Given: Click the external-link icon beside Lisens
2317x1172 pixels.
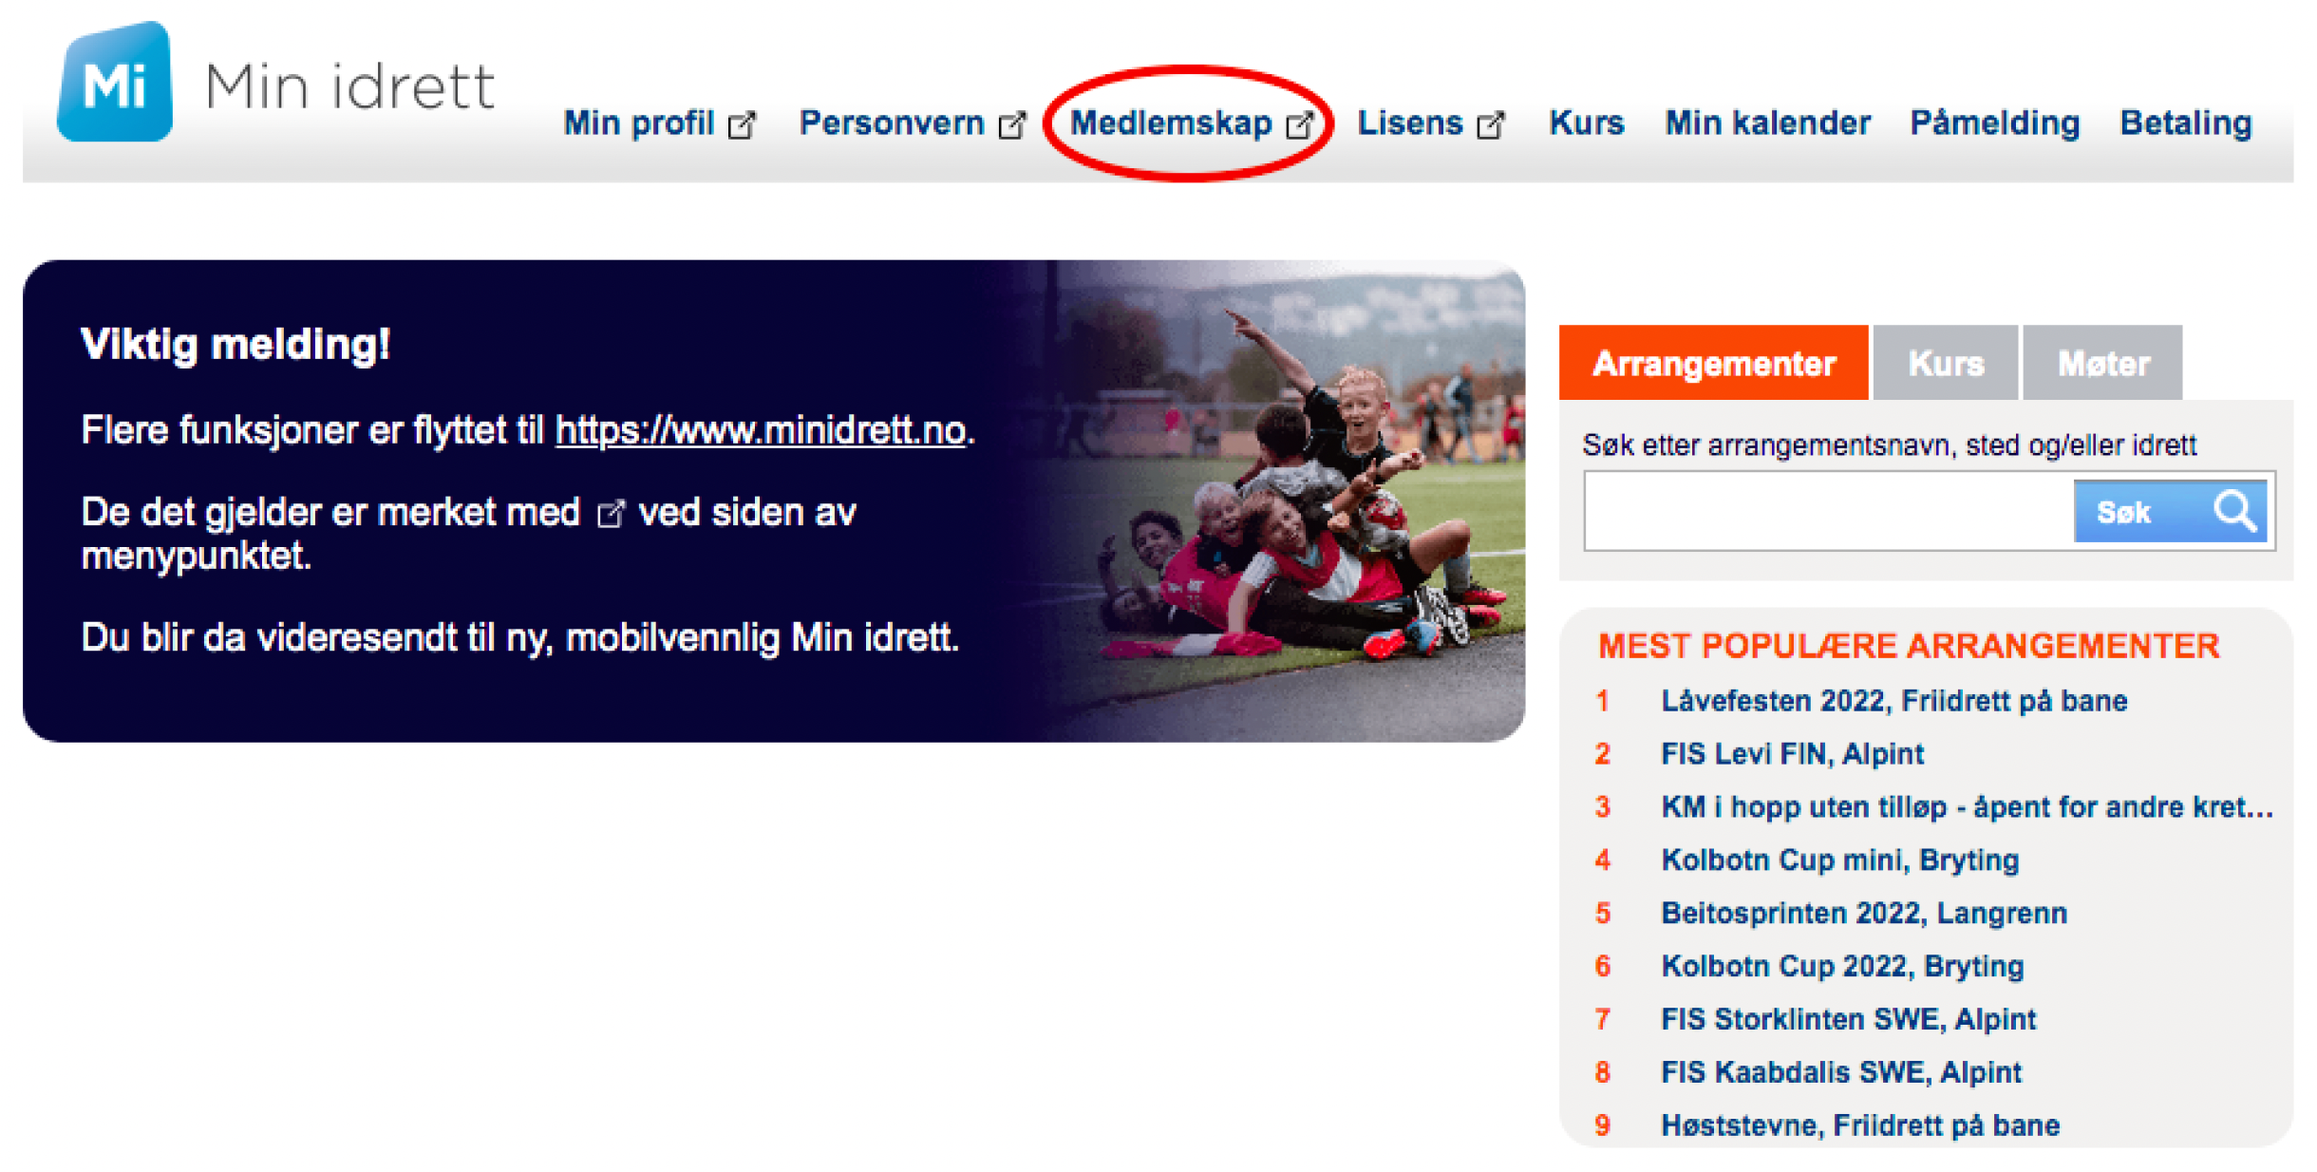Looking at the screenshot, I should (1491, 124).
